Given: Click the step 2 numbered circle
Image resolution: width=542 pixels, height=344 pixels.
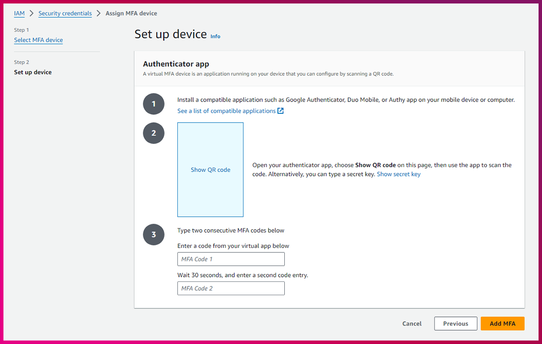Looking at the screenshot, I should [153, 133].
